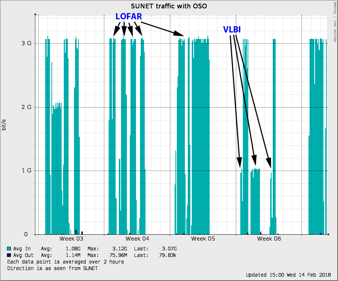Select the 3 G y-axis label
Viewport: 338px width, 281px height.
(26, 43)
